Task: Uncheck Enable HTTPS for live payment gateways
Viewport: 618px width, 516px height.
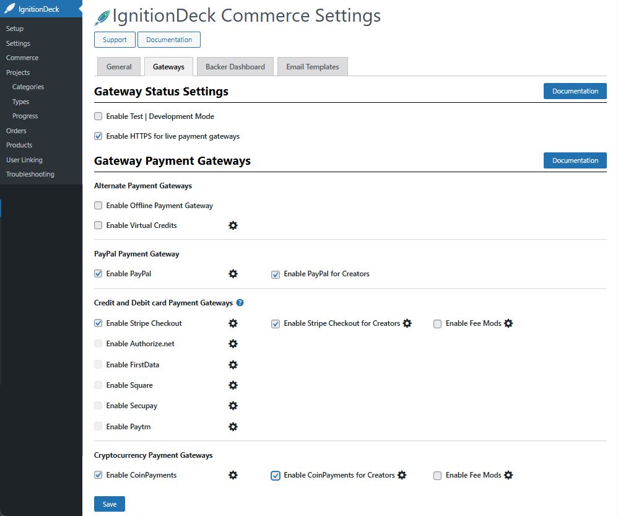Action: coord(98,136)
